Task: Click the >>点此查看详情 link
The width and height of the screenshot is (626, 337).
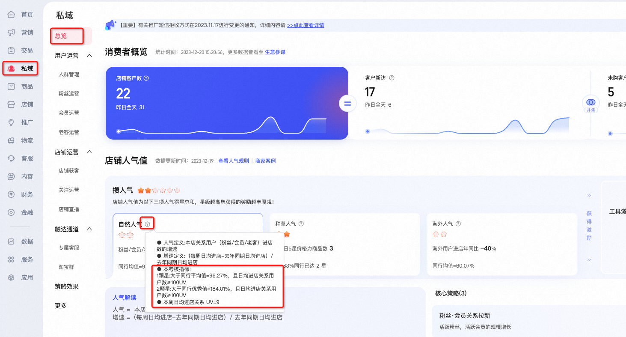Action: tap(306, 25)
